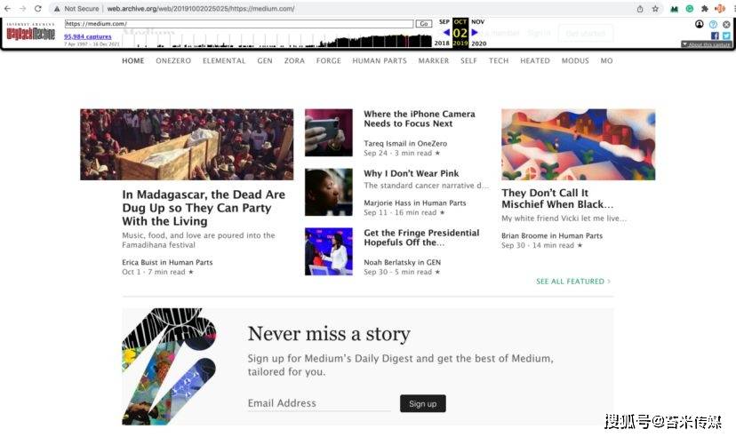Click the Wayback Go button
The image size is (736, 437).
click(424, 23)
